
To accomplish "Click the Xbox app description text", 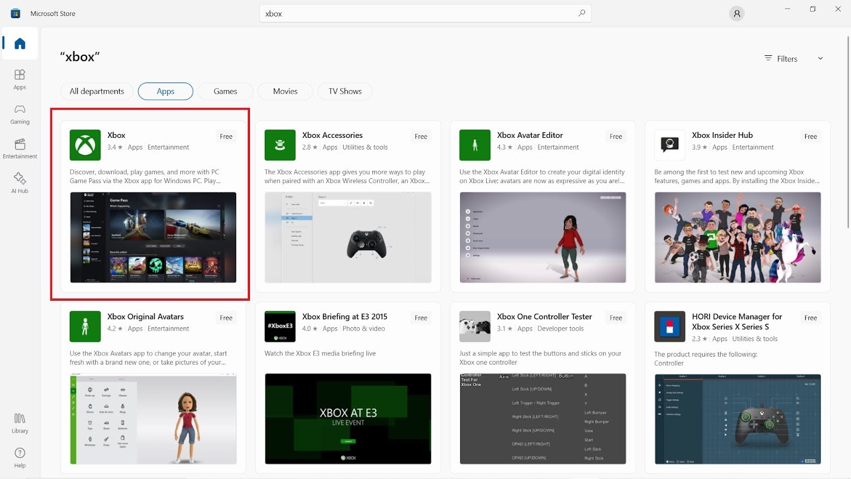I will point(145,176).
